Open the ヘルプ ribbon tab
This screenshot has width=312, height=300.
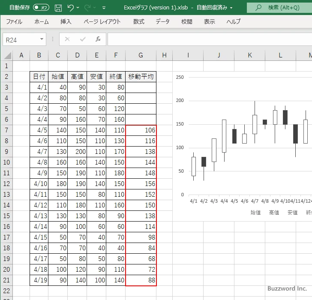coord(234,21)
